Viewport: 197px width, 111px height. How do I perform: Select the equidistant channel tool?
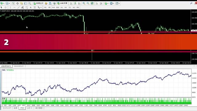[22, 7]
